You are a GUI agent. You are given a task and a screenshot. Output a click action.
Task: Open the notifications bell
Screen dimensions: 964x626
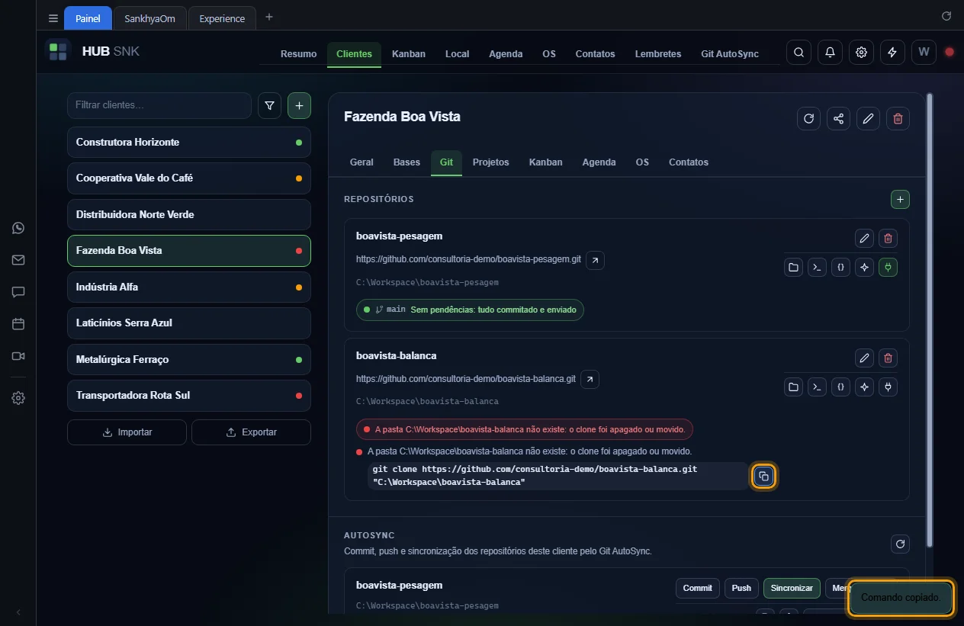[x=830, y=53]
